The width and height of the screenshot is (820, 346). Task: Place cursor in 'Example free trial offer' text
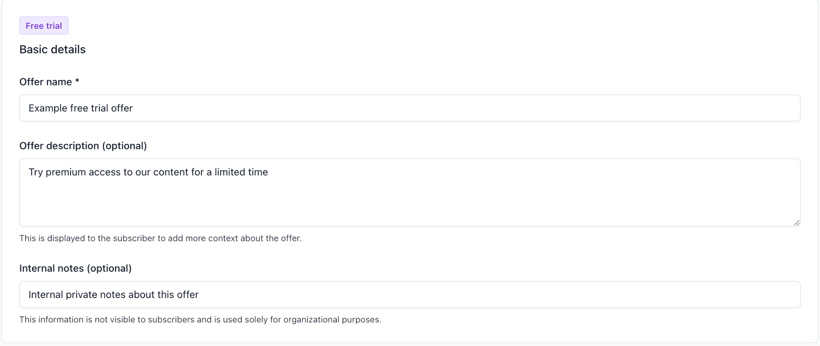point(80,108)
